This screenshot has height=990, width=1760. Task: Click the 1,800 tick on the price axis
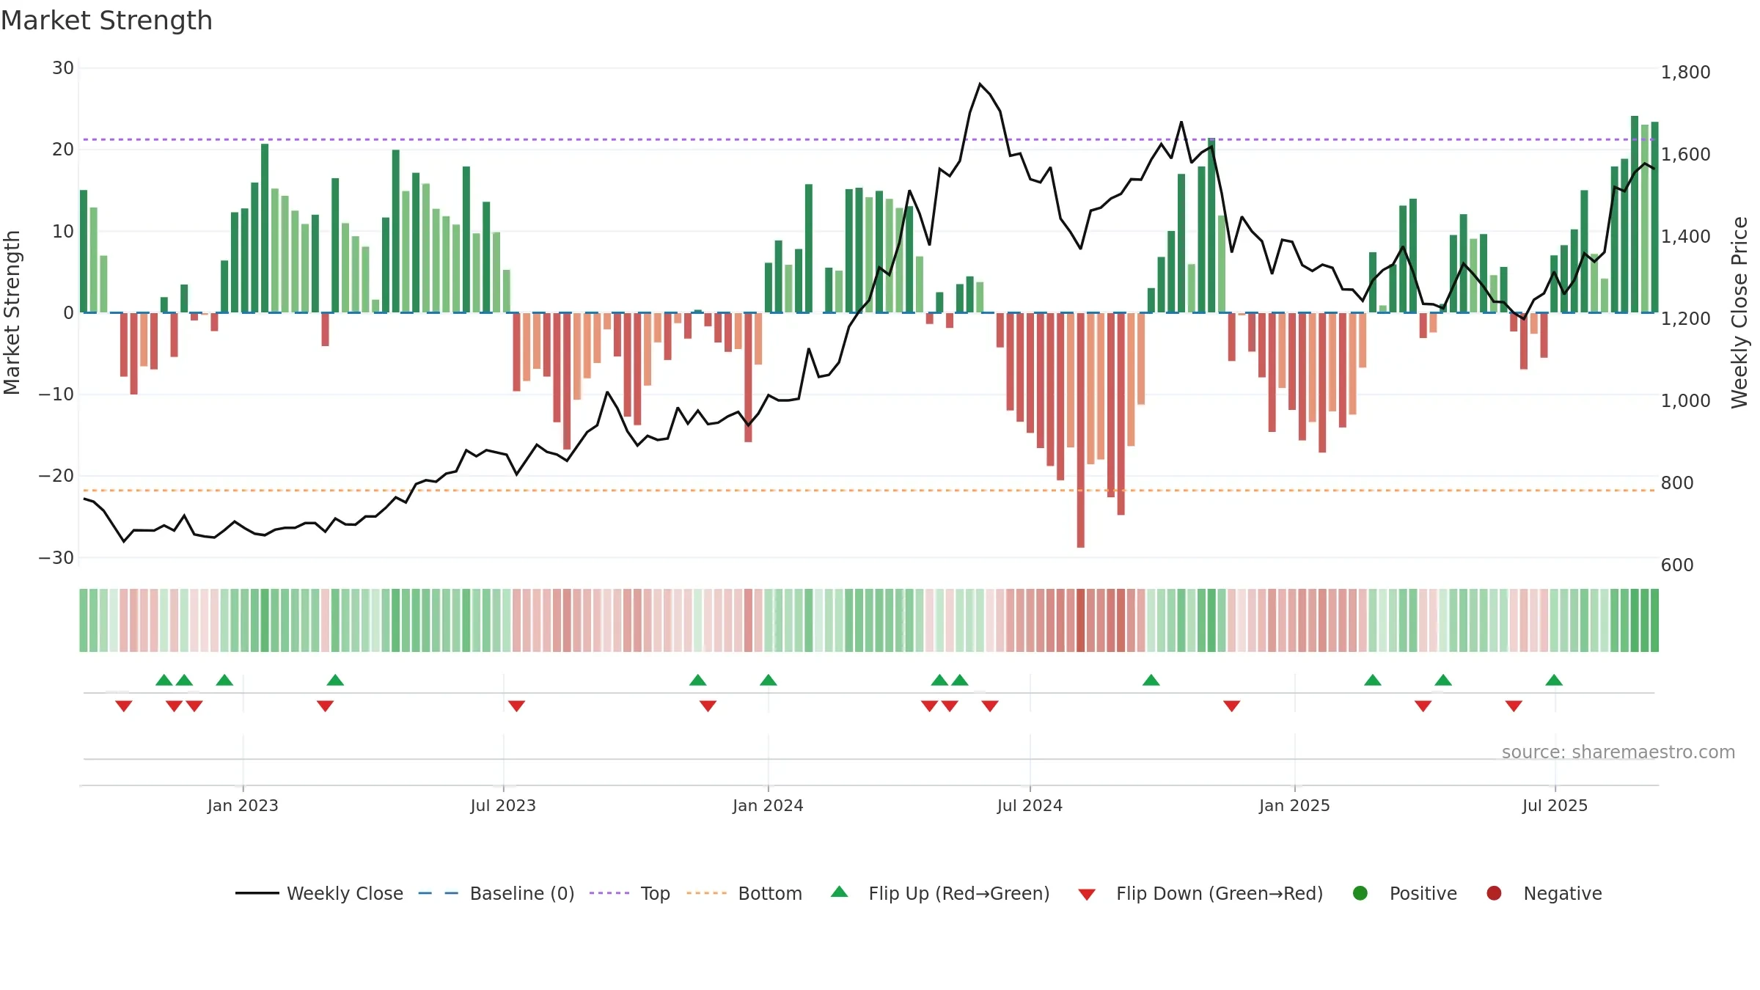coord(1685,72)
